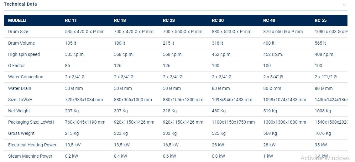Click the Drum Size row label
Viewport: 355px width, 162px height.
[x=18, y=32]
